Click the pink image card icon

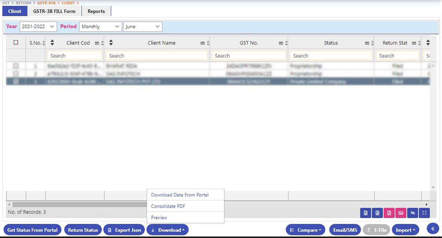click(401, 213)
